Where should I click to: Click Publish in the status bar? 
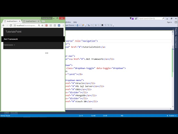pyautogui.click(x=172, y=116)
